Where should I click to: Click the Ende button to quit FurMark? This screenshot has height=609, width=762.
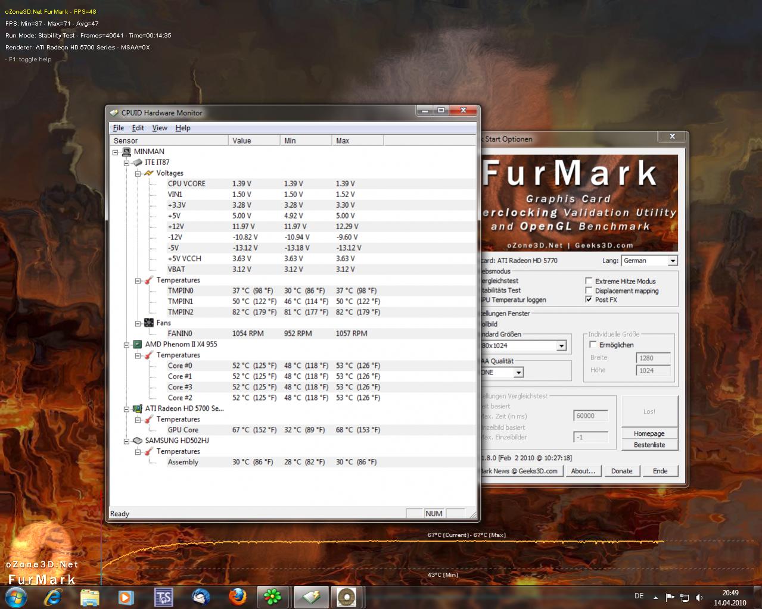click(660, 471)
